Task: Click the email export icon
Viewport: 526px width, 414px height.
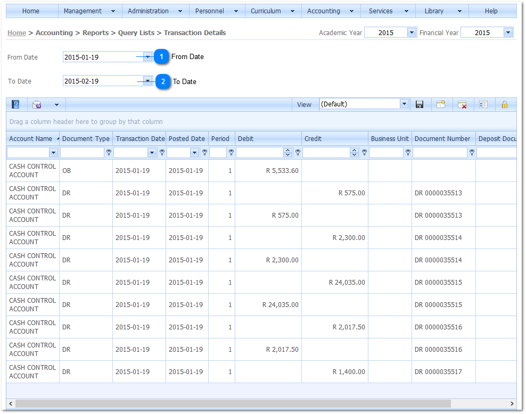Action: [x=37, y=105]
